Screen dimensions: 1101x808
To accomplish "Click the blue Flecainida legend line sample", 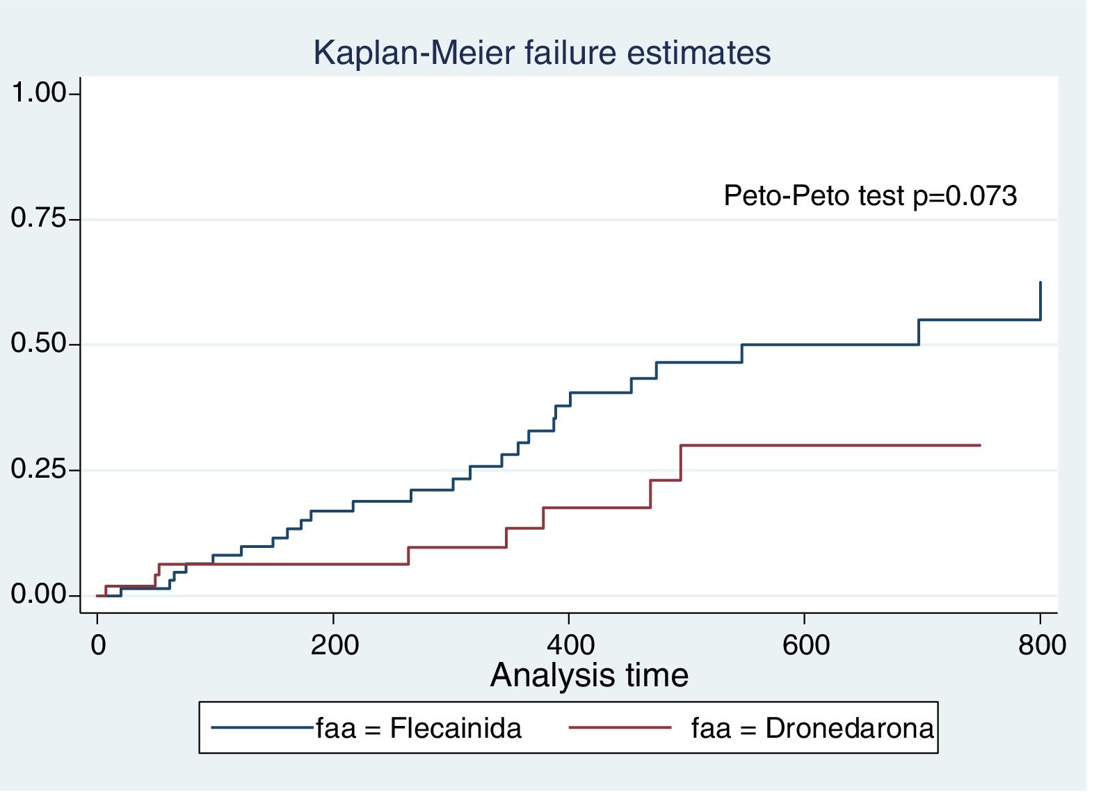I will pos(262,728).
